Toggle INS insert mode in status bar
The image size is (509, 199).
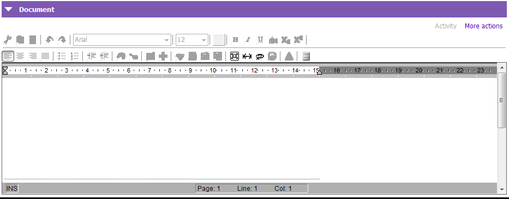pyautogui.click(x=12, y=188)
